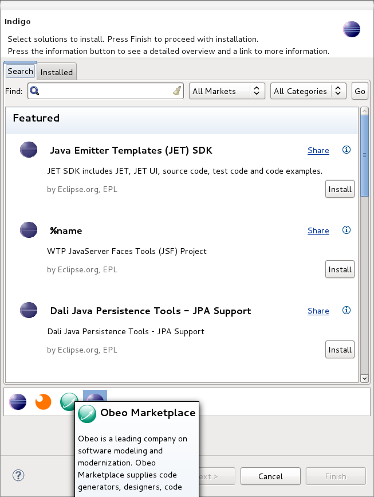
Task: Click the search magnifier icon in Find field
Action: [x=34, y=91]
